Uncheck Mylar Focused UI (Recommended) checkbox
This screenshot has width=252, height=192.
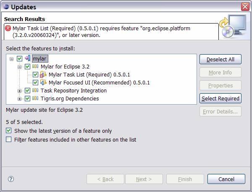[35, 82]
